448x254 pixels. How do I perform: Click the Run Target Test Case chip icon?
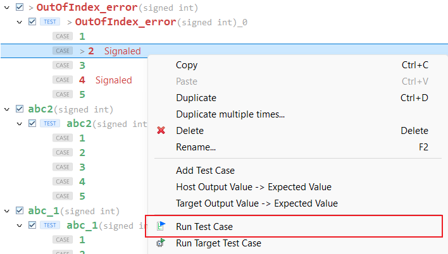point(161,243)
